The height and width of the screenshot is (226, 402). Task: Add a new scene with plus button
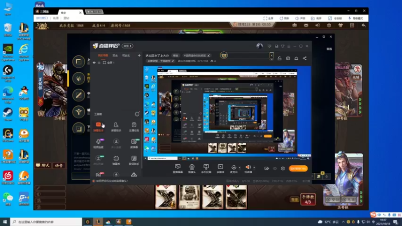[139, 55]
